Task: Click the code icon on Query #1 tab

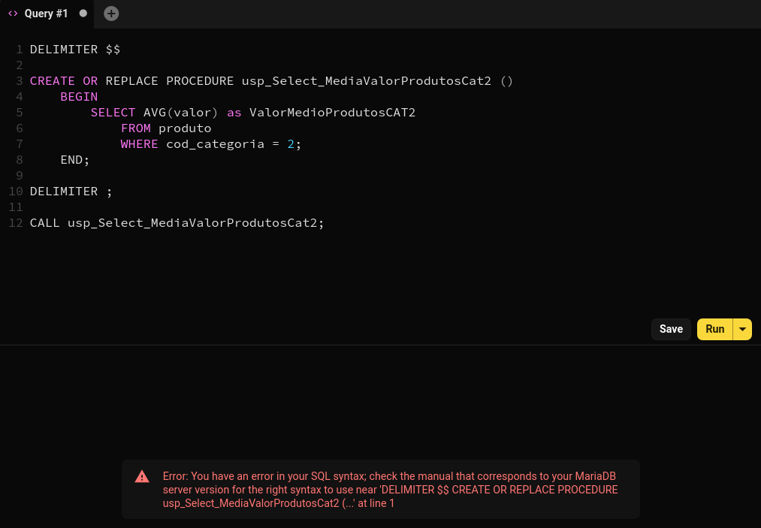Action: (x=14, y=13)
